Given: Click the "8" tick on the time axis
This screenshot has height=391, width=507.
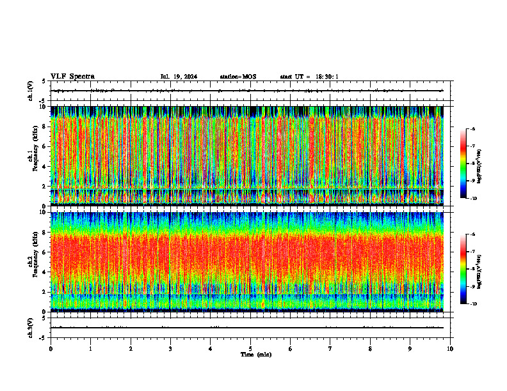Looking at the screenshot, I should click(x=370, y=349).
